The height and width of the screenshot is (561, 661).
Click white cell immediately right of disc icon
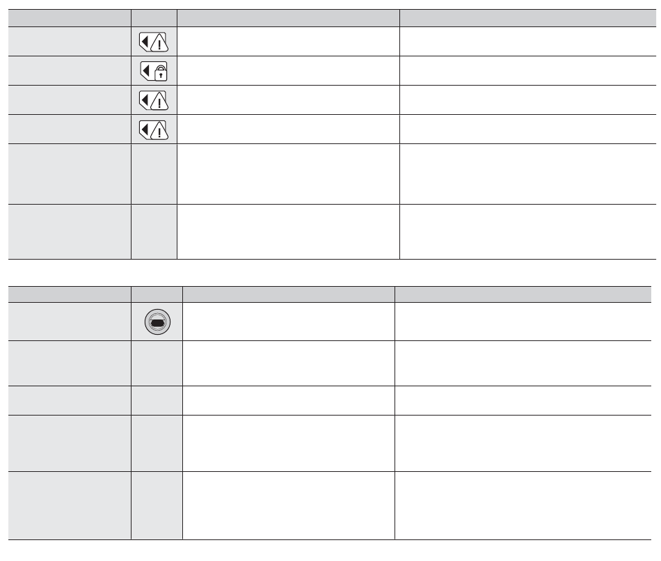pos(289,322)
